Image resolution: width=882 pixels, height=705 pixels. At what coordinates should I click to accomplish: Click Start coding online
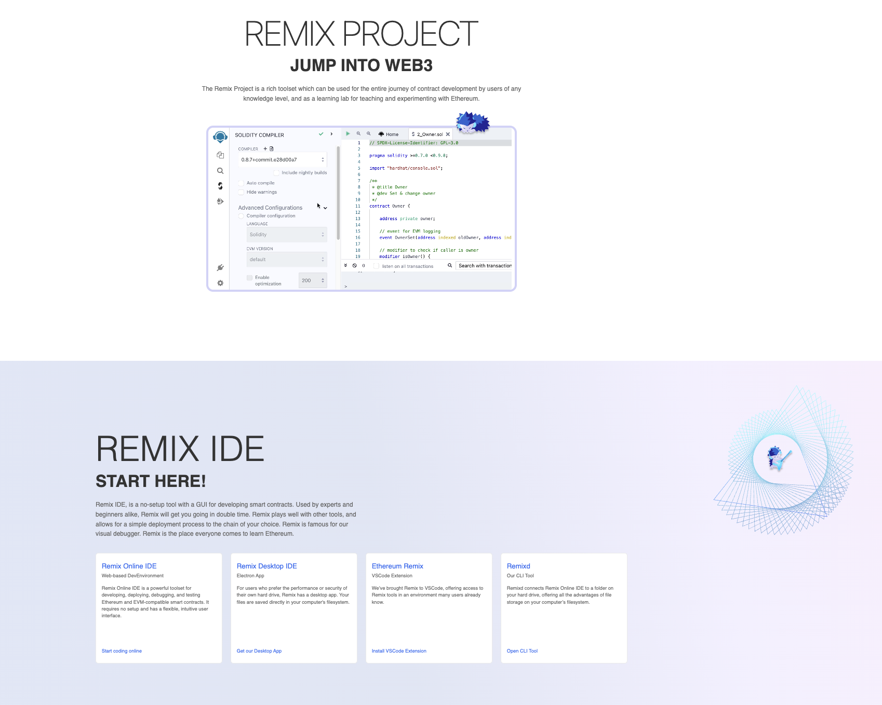(x=122, y=651)
